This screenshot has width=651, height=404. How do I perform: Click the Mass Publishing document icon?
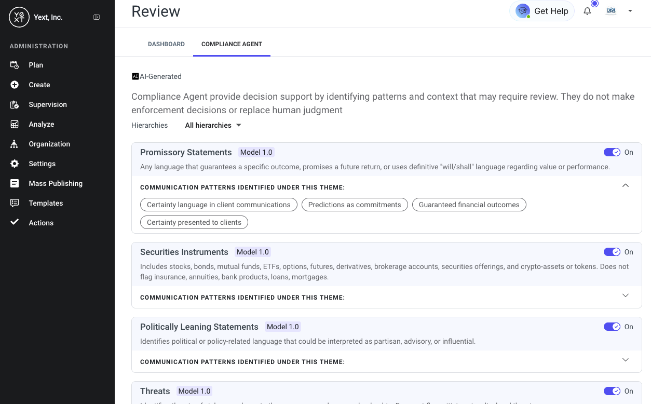coord(15,183)
